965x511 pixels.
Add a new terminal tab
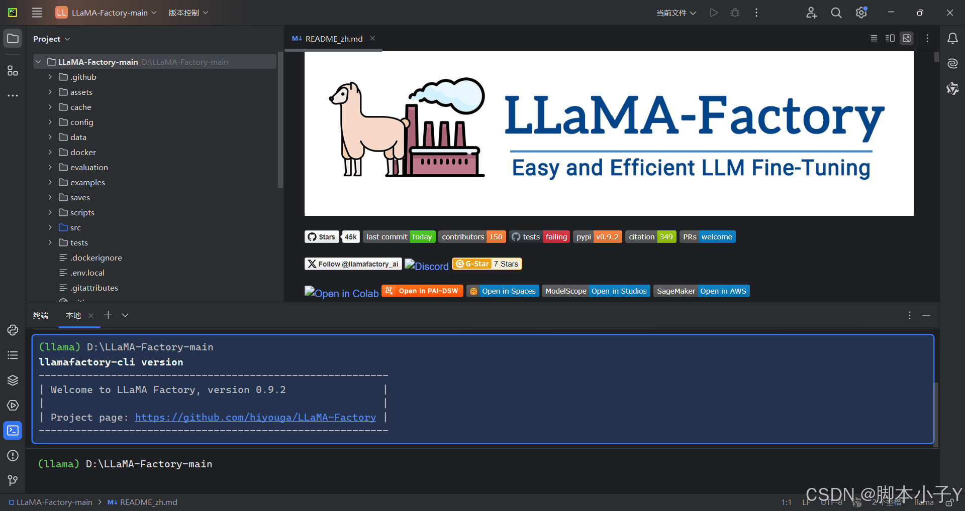(108, 315)
